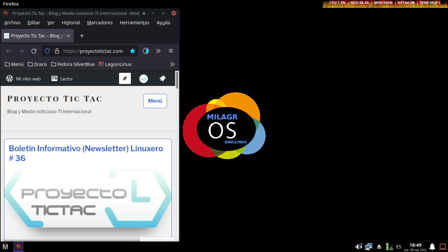
Task: Open the Historial menu
Action: coord(70,23)
